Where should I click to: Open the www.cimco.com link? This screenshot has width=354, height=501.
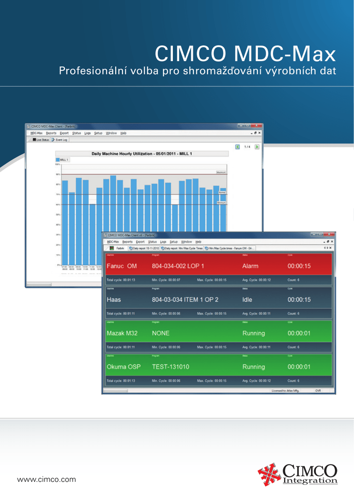(x=46, y=479)
